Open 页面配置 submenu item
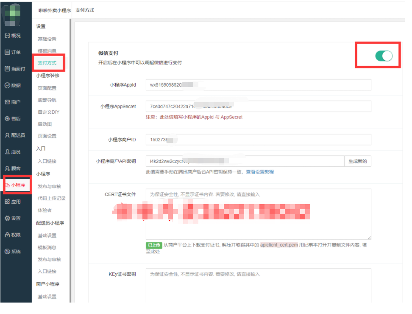The image size is (412, 314). pos(47,88)
